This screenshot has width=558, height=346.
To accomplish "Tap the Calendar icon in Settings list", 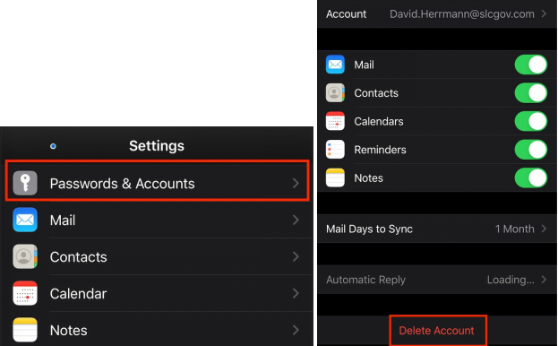I will [x=25, y=293].
